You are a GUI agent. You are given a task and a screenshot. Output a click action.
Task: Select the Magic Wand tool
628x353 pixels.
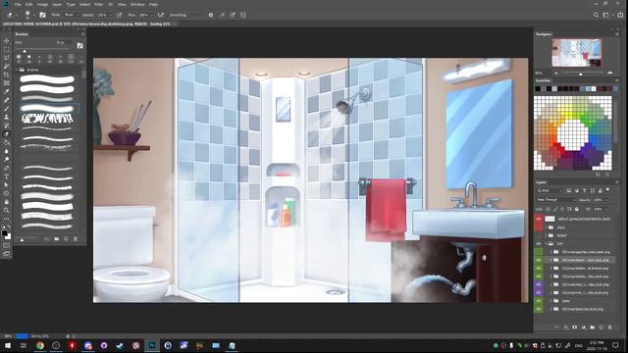tap(7, 66)
